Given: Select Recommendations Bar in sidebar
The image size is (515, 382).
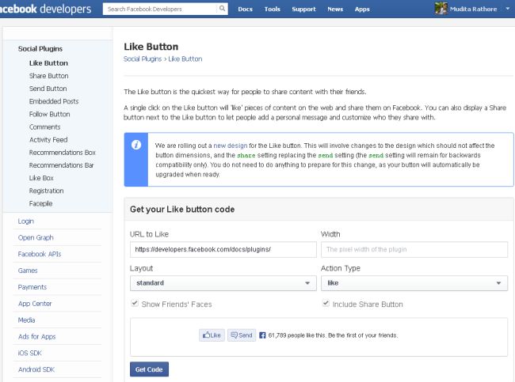Looking at the screenshot, I should (x=62, y=165).
